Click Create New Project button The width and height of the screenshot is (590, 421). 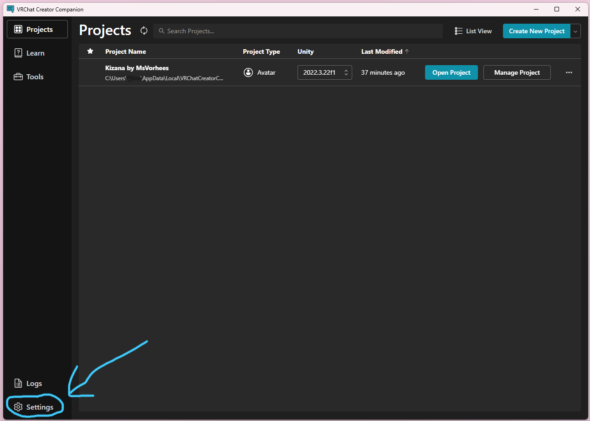tap(536, 31)
